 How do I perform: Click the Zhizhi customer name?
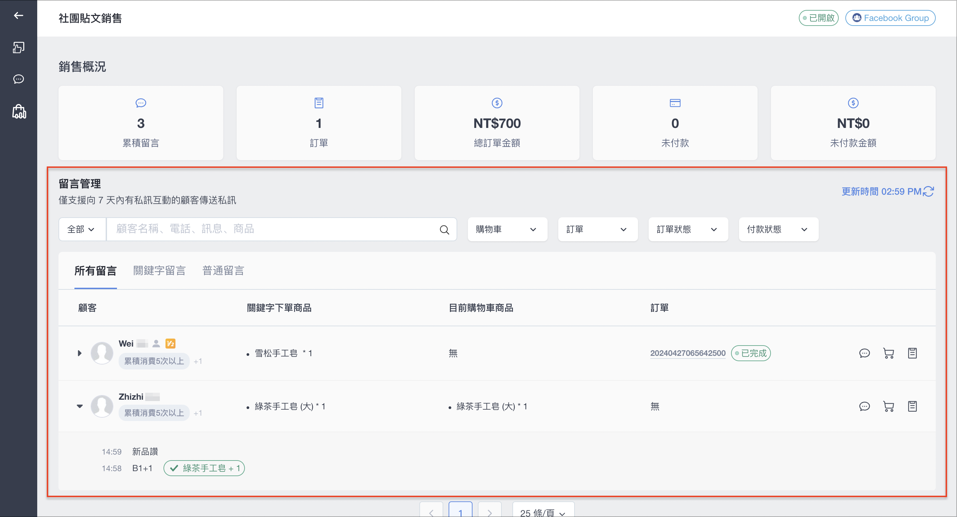pyautogui.click(x=131, y=397)
